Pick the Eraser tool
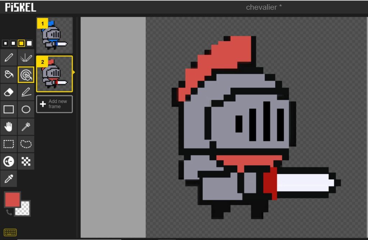This screenshot has height=240, width=368. coord(9,92)
